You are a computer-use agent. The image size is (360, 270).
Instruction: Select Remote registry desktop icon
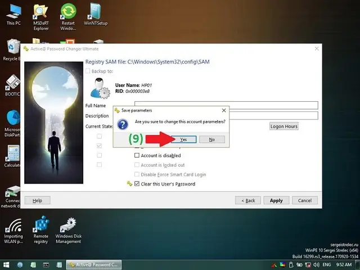[41, 230]
